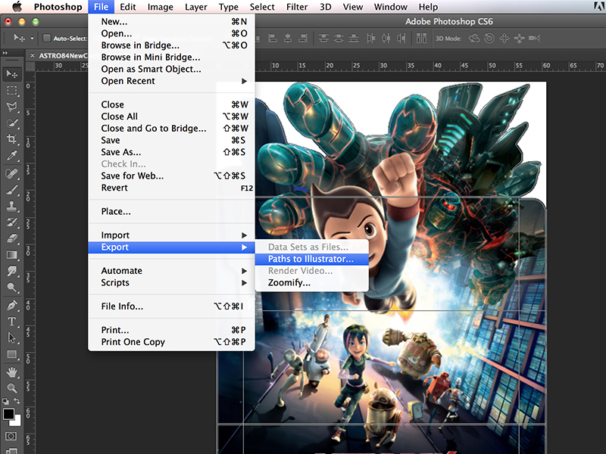Choose Print One Copy
This screenshot has height=454, width=606.
point(172,342)
